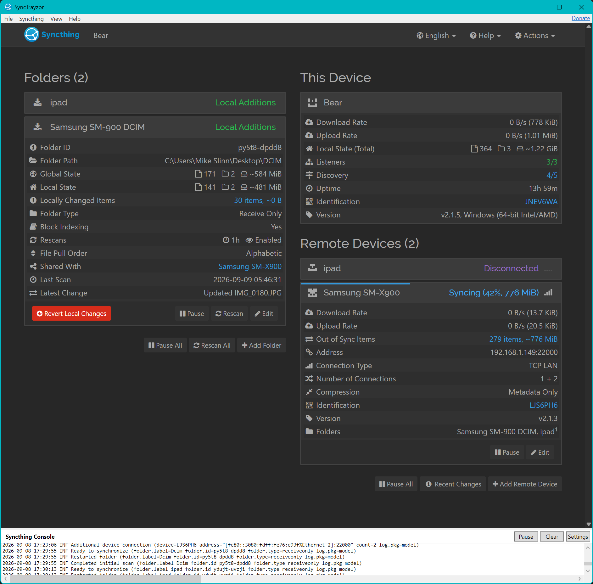
Task: Open the Samsung SM-X900 shared-with link
Action: click(250, 267)
